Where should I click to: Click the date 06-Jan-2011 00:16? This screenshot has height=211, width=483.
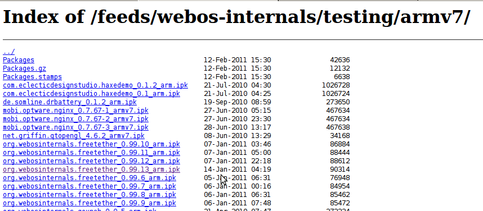[x=237, y=186]
